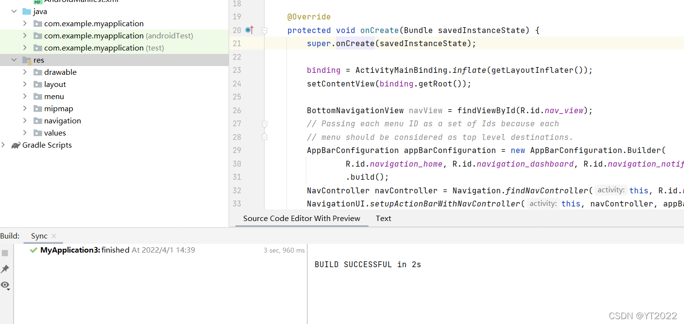Expand the first com.example.myapplication package
This screenshot has width=684, height=324.
tap(25, 23)
